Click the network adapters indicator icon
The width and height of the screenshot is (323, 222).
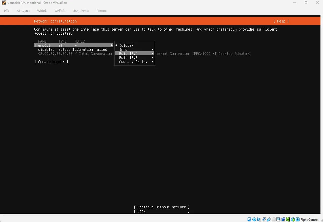264,219
